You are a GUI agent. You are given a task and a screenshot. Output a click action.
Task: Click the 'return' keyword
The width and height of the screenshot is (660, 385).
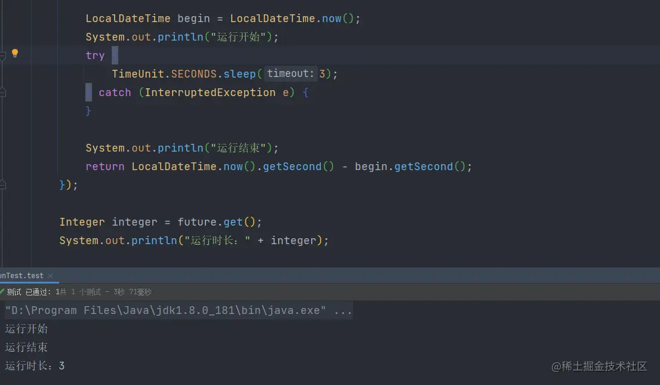[105, 167]
